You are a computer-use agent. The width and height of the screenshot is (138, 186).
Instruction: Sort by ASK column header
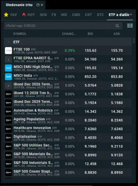(117, 34)
